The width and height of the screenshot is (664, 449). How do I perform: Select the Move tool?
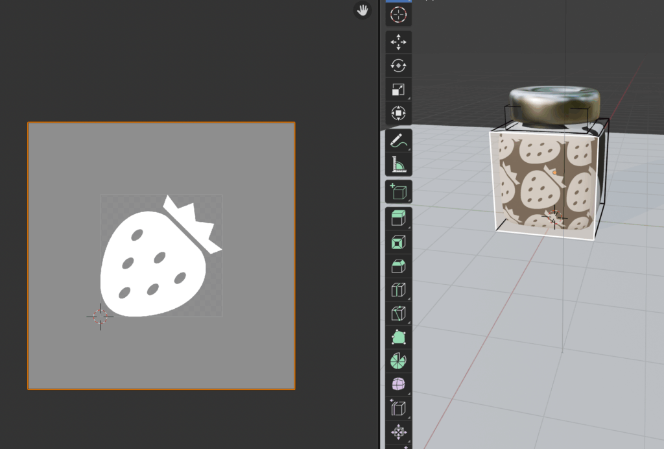tap(398, 43)
